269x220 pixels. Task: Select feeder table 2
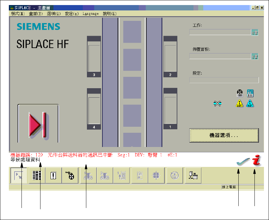click(x=170, y=57)
